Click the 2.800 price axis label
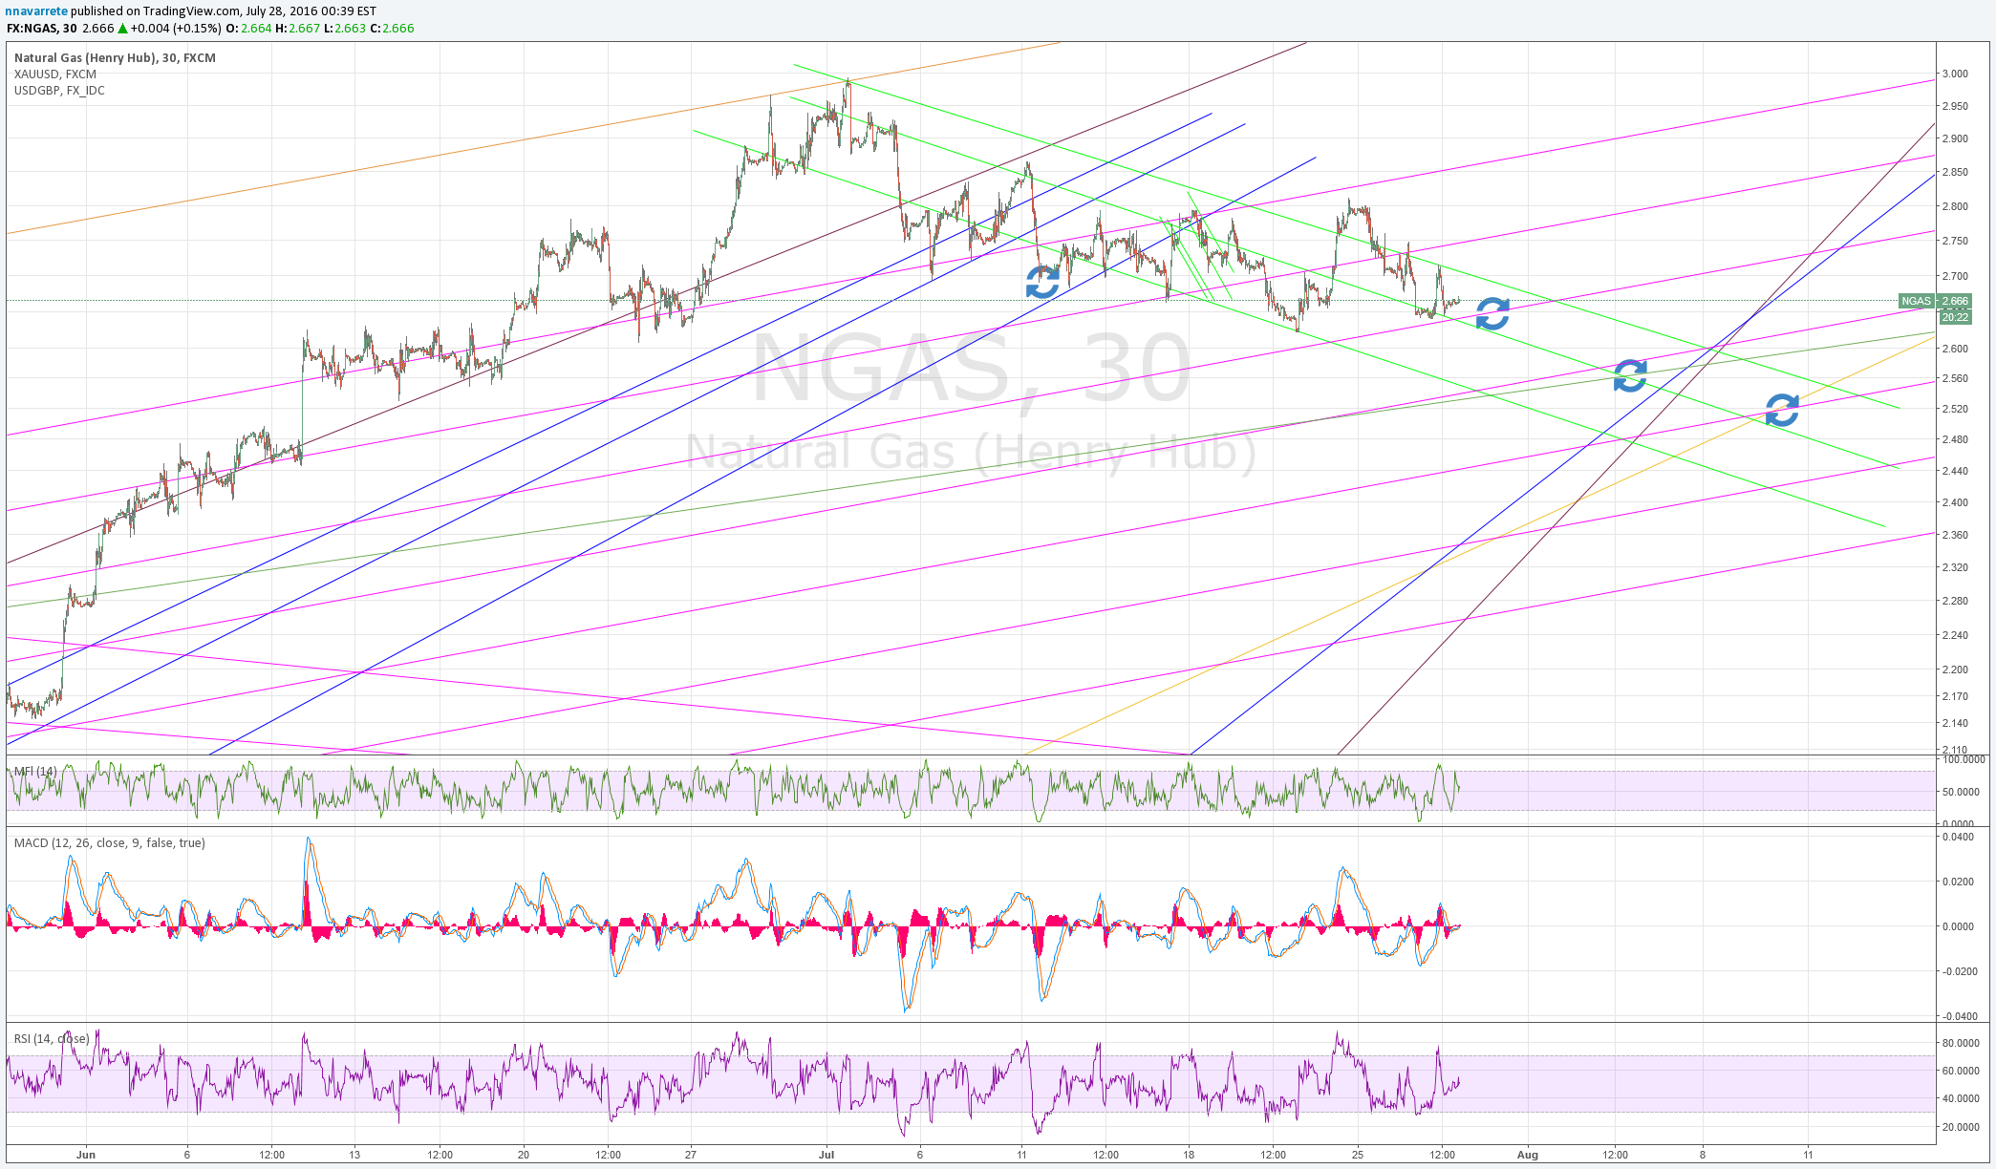Viewport: 1996px width, 1169px height. click(x=1954, y=206)
